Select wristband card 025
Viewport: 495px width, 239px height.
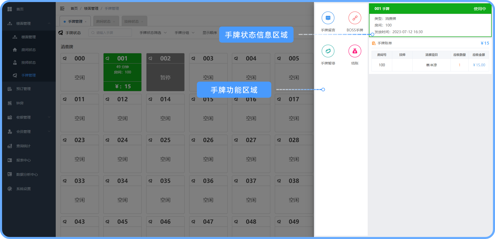tap(165, 154)
